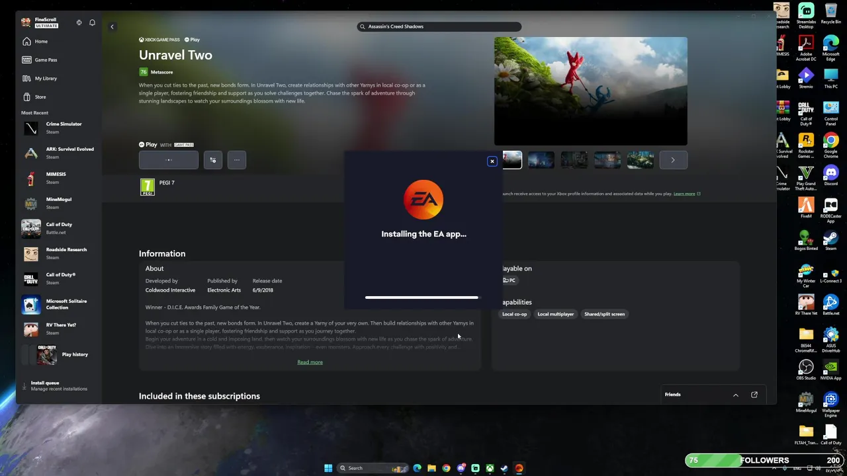Select the ASUS DriverHub desktop icon
Screen dimensions: 847x476
pyautogui.click(x=830, y=340)
